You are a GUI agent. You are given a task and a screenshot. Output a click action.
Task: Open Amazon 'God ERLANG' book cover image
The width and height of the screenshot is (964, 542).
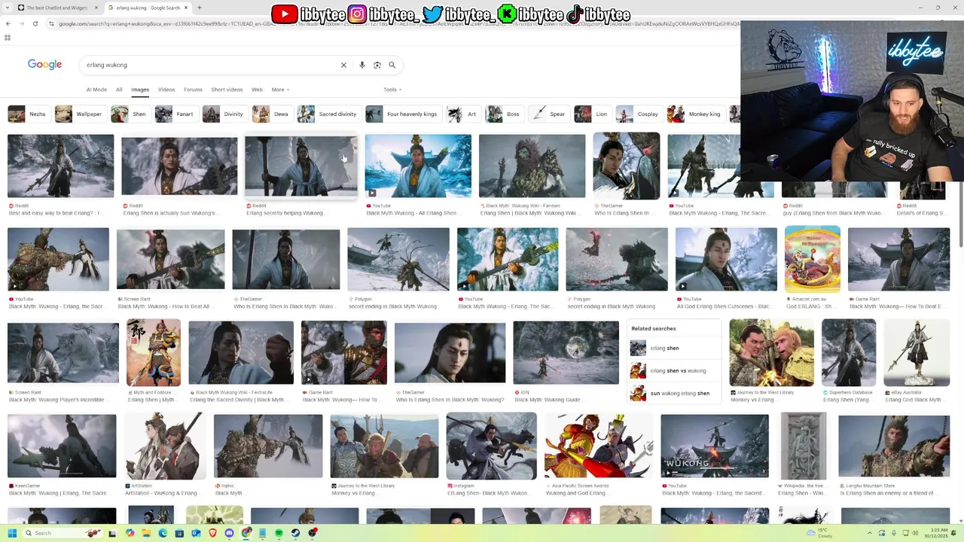(x=812, y=259)
